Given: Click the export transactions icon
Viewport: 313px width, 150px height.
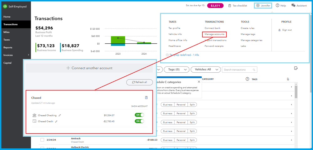Looking at the screenshot, I should [x=296, y=68].
